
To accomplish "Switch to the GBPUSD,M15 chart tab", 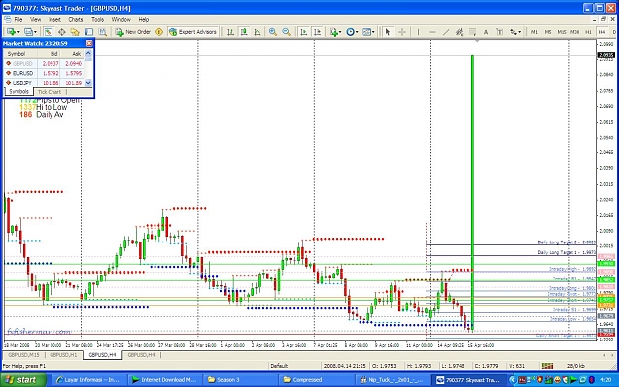I will click(24, 355).
